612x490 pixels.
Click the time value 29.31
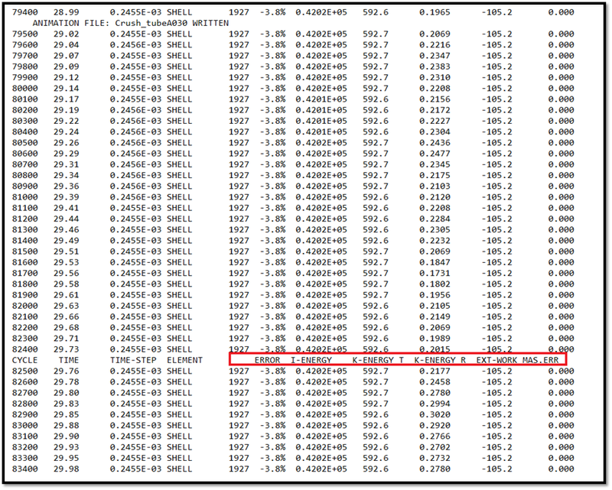66,164
